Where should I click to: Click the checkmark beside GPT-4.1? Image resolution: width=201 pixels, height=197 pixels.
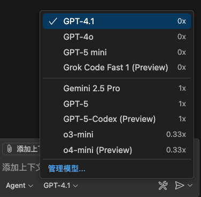click(53, 21)
